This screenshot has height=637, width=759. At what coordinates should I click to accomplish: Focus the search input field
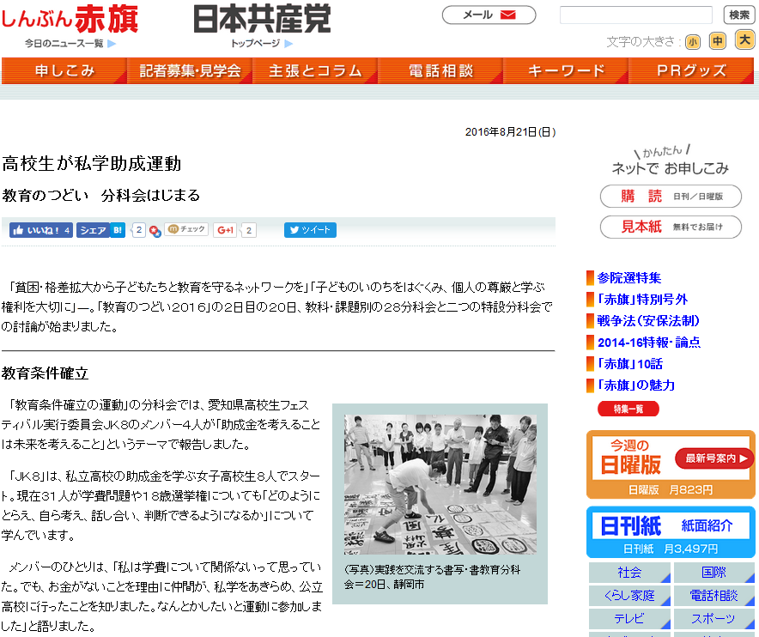coord(635,15)
